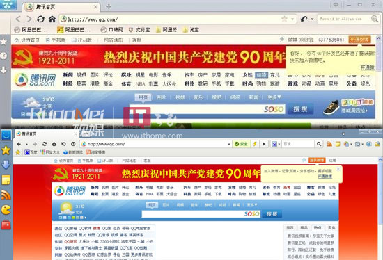Reload the page in the upper browser
The height and width of the screenshot is (260, 383).
(40, 19)
